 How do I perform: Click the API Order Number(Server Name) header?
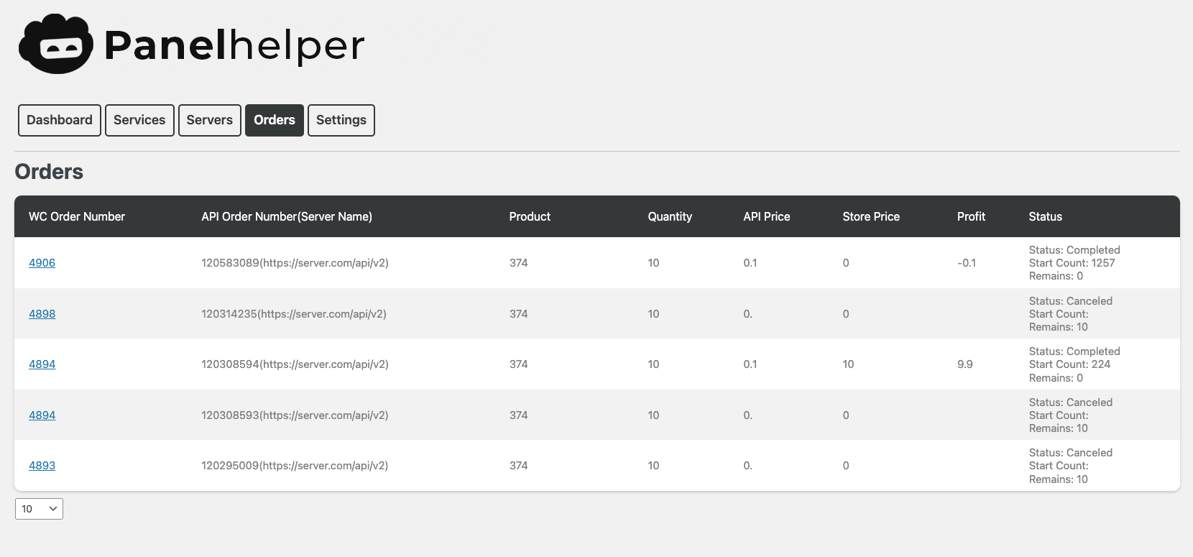[287, 216]
